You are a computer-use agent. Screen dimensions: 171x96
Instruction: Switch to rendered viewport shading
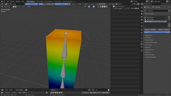[107, 7]
